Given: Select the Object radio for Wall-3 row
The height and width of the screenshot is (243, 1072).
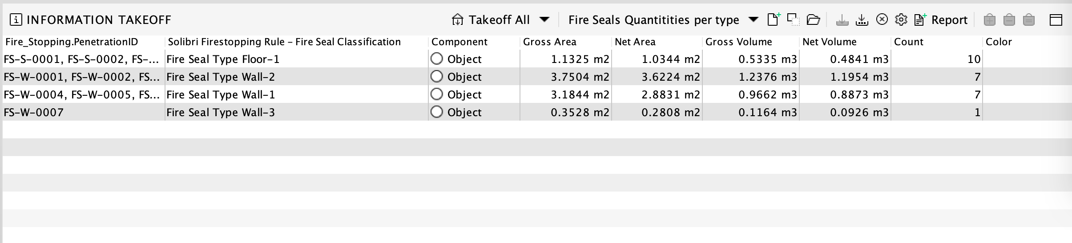Looking at the screenshot, I should tap(437, 112).
